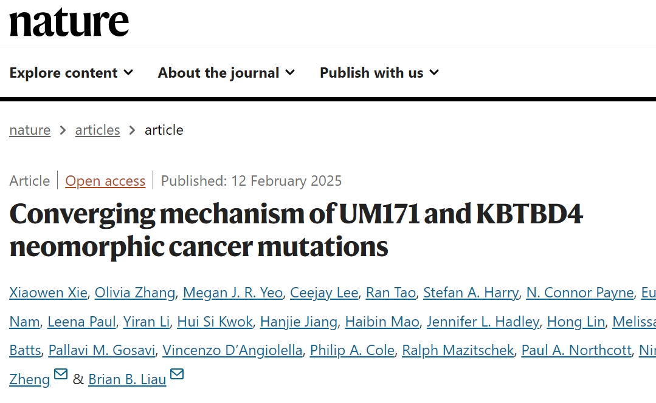Expand the Explore content dropdown
Screen dimensions: 656x403
pyautogui.click(x=71, y=73)
